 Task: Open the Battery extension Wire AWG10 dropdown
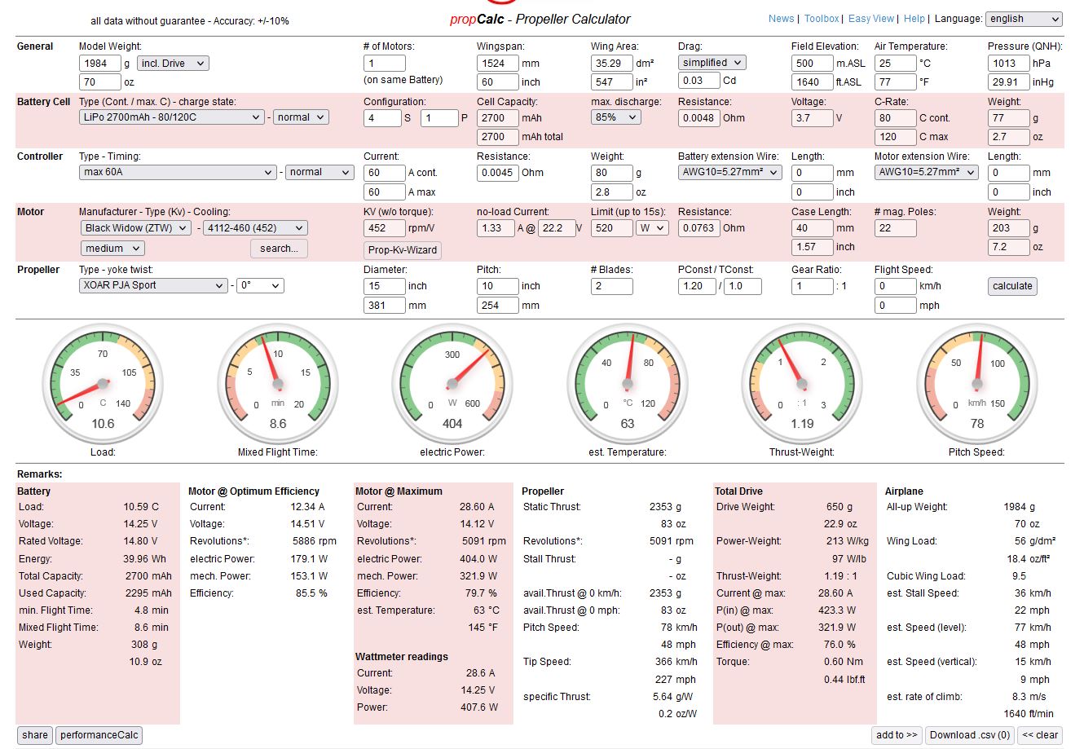(730, 172)
